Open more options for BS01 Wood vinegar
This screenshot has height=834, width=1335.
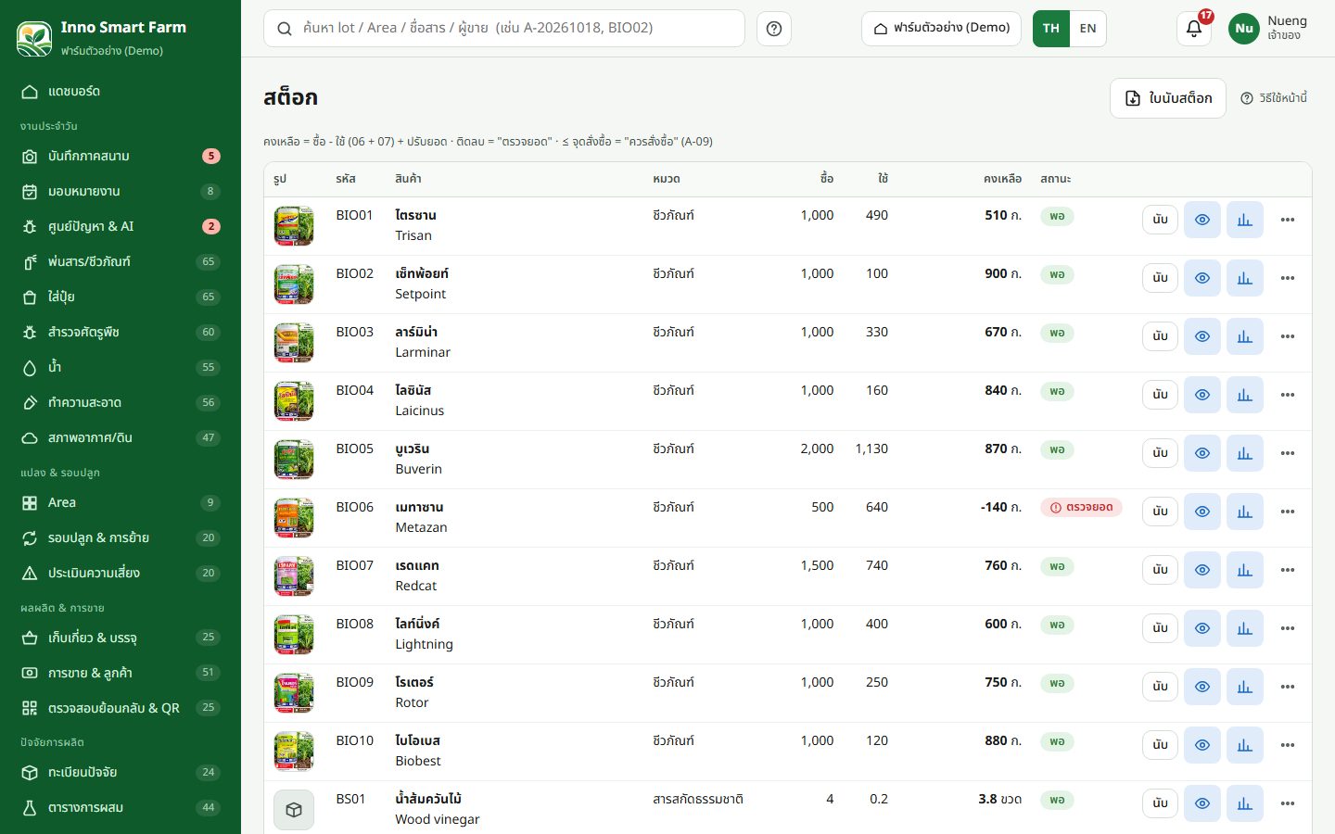tap(1288, 803)
